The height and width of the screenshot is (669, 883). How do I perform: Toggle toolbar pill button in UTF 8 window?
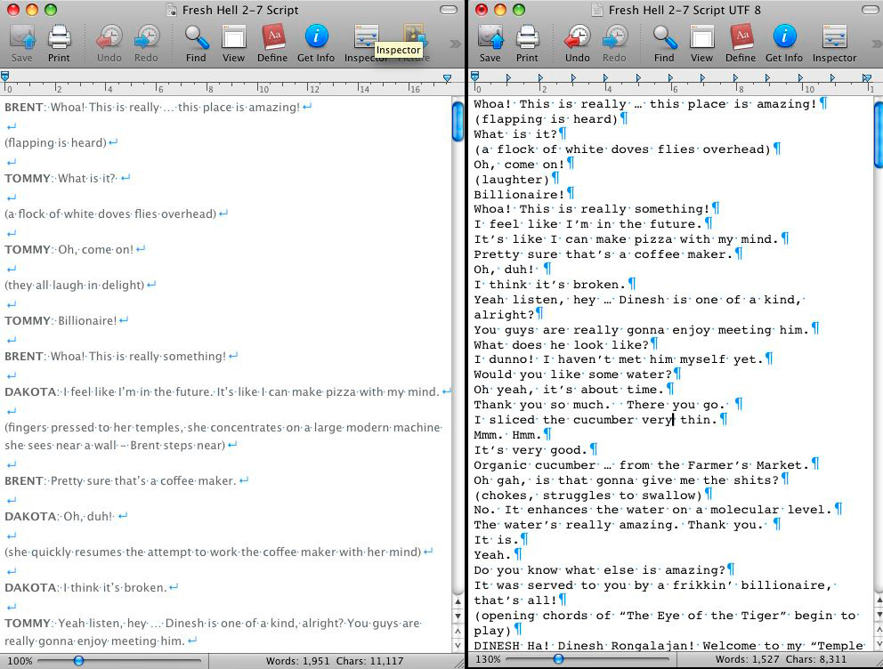(x=871, y=10)
